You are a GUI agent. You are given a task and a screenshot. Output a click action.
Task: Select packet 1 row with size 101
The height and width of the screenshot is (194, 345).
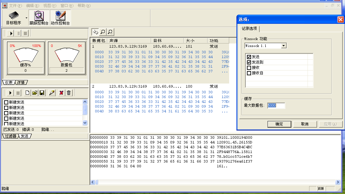[160, 46]
